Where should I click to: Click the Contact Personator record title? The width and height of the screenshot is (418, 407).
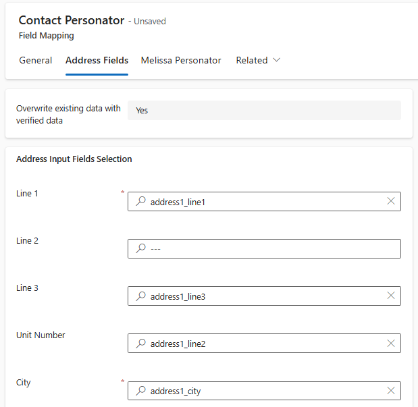pyautogui.click(x=72, y=20)
